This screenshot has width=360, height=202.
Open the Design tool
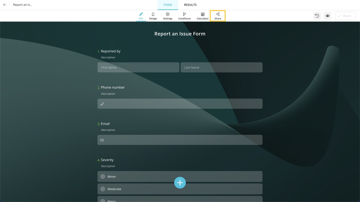153,16
